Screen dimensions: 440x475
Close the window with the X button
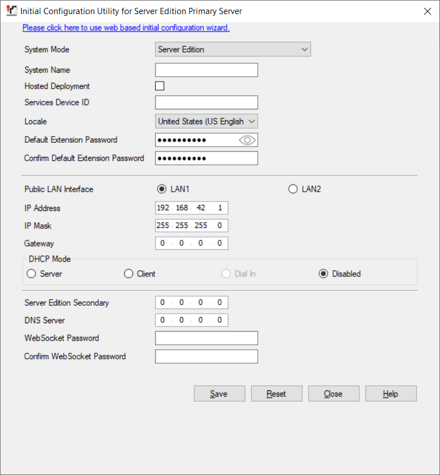(x=427, y=11)
